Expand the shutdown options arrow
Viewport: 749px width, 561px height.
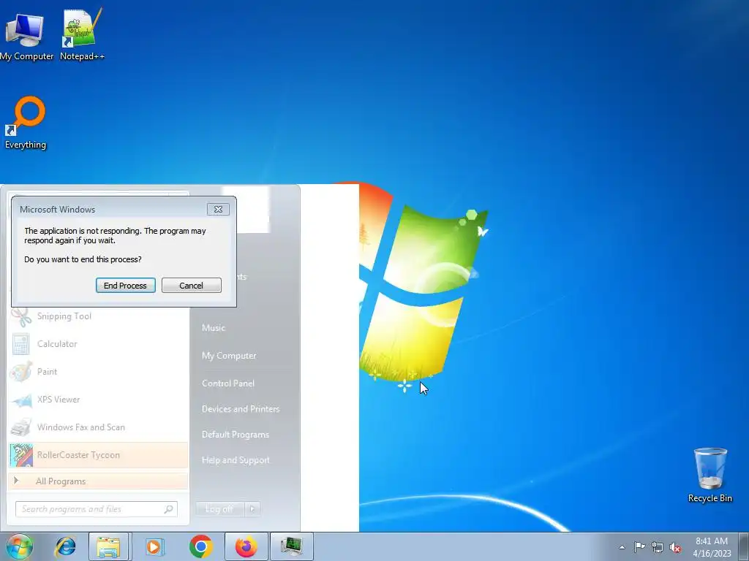(252, 509)
